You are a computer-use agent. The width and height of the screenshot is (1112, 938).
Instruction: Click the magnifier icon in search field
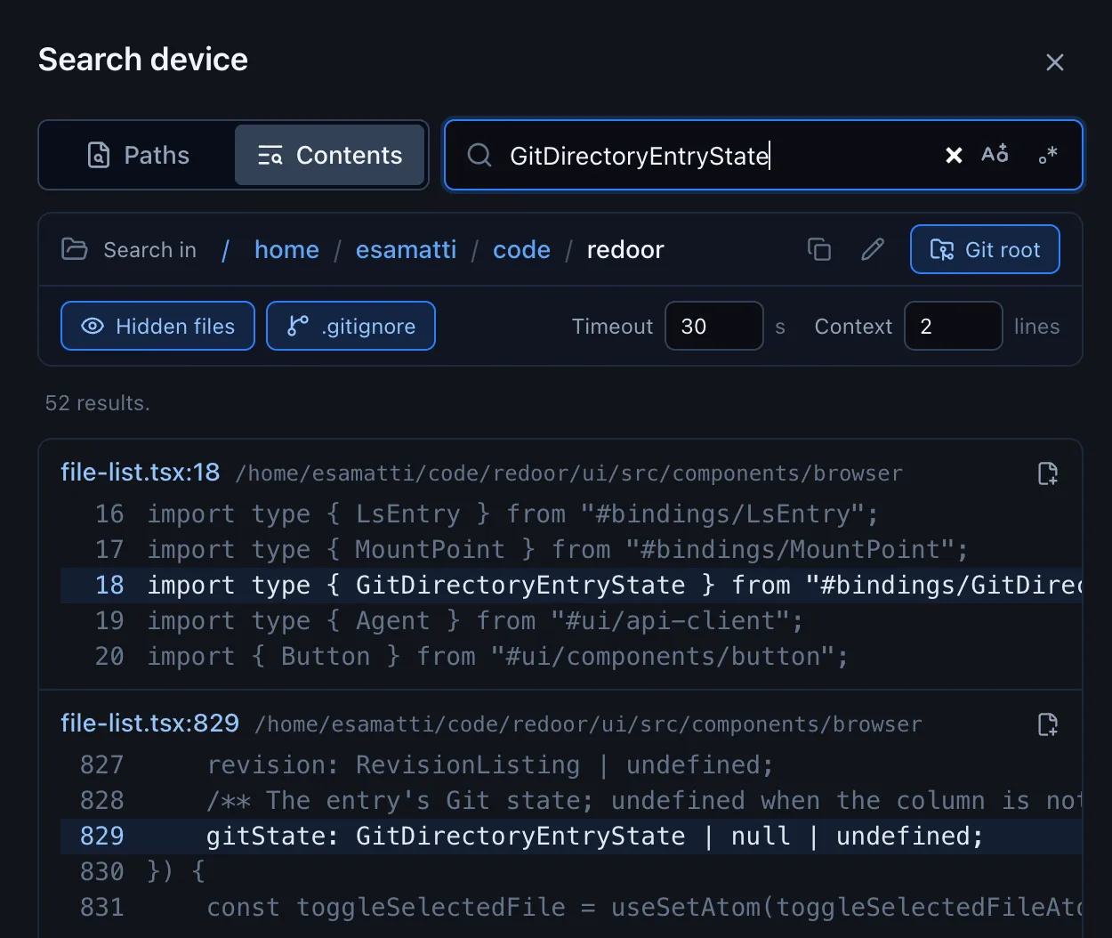coord(479,156)
